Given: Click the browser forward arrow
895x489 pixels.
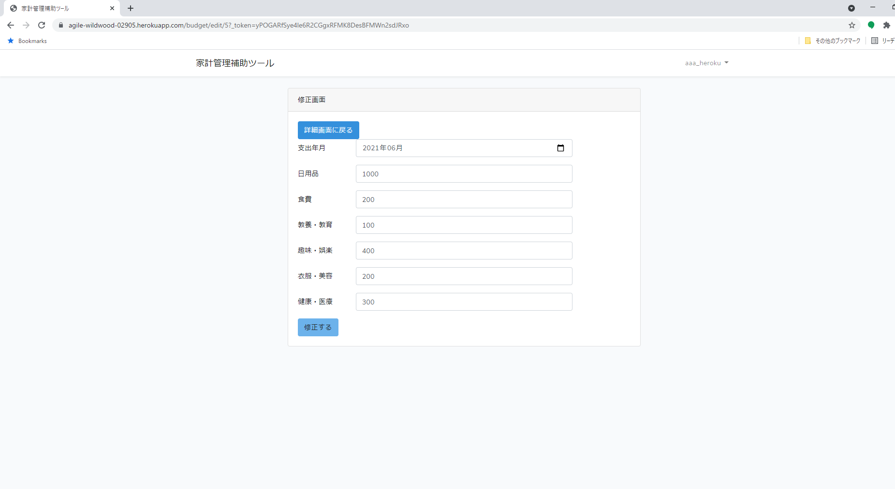Looking at the screenshot, I should click(x=26, y=25).
